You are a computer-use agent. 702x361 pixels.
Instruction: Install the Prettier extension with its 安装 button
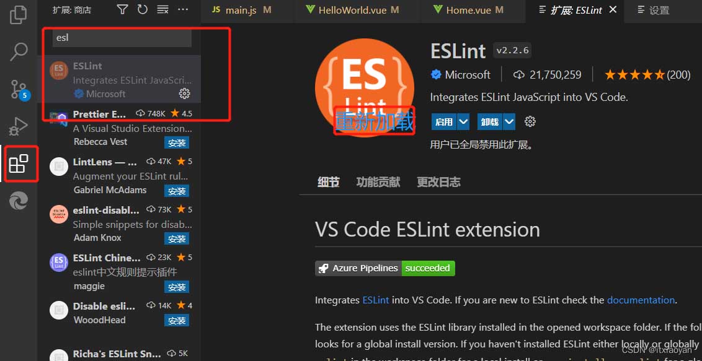(177, 142)
